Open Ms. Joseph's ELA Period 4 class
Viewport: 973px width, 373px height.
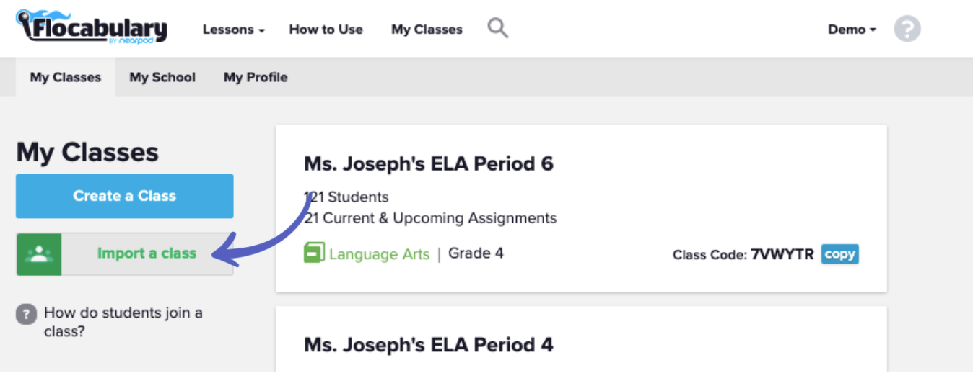coord(429,345)
